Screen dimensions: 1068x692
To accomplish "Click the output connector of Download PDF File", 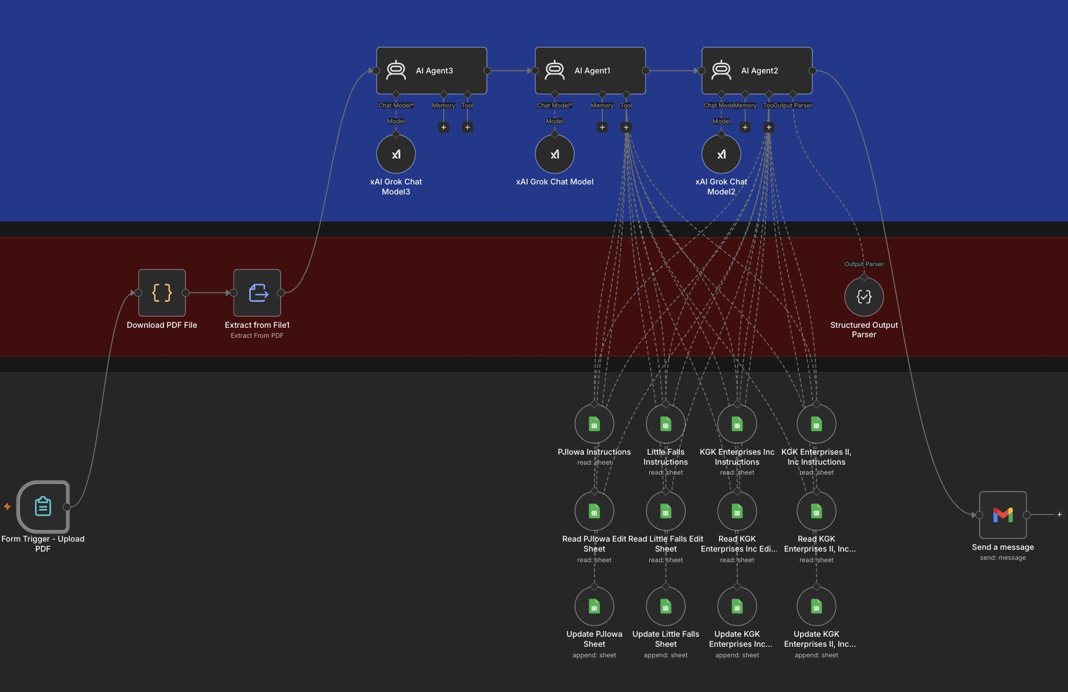I will [186, 293].
